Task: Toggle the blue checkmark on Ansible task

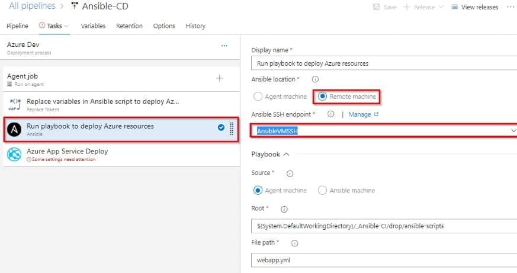Action: click(x=221, y=127)
